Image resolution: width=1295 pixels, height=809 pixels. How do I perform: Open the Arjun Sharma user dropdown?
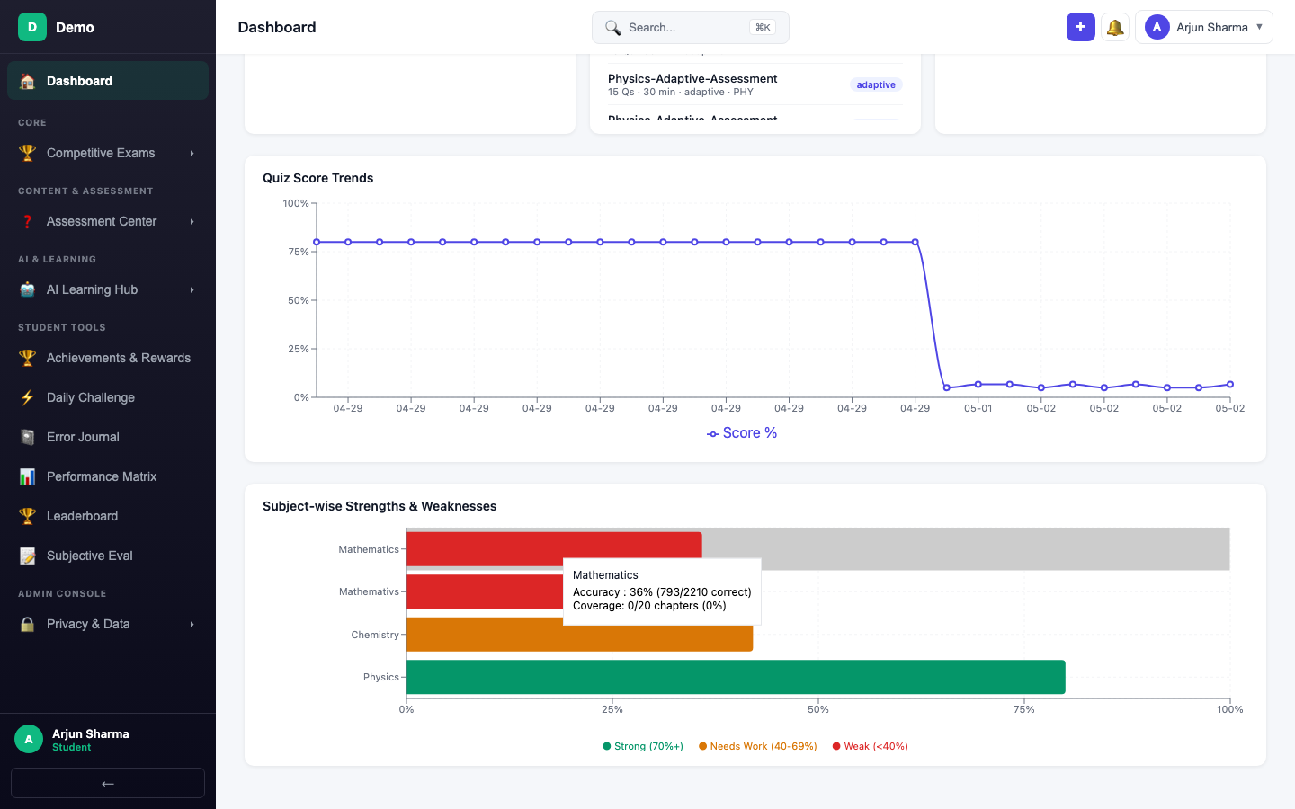tap(1204, 27)
